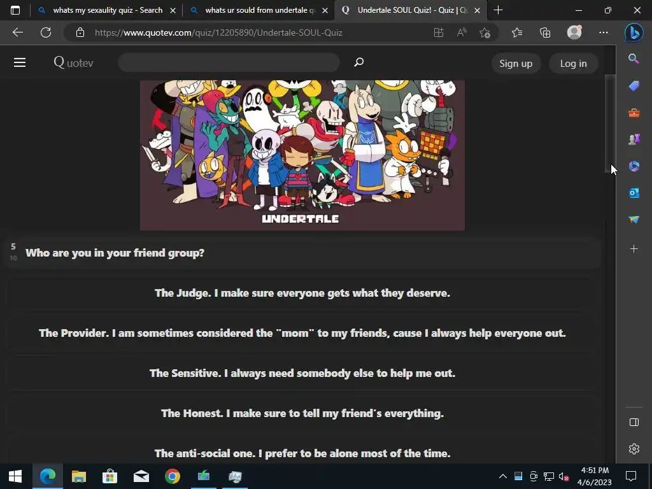
Task: Select answer "The Judge"
Action: tap(302, 293)
